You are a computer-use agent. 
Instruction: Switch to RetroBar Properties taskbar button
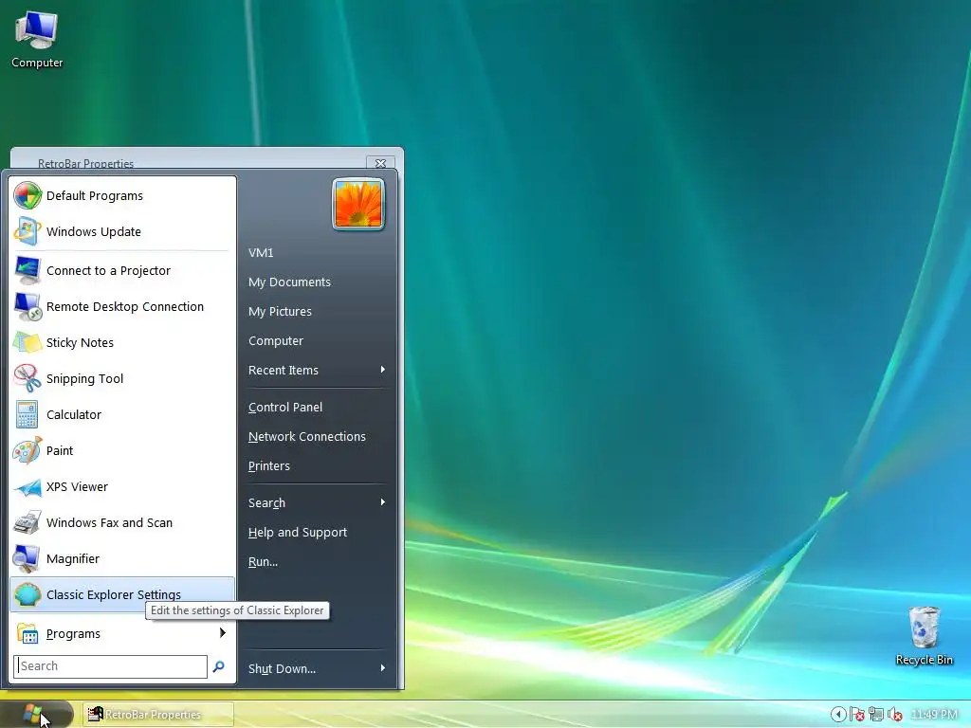[158, 715]
